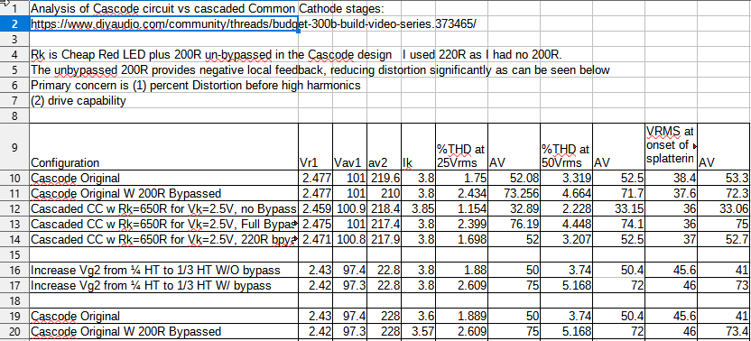Select row header 2

point(14,23)
